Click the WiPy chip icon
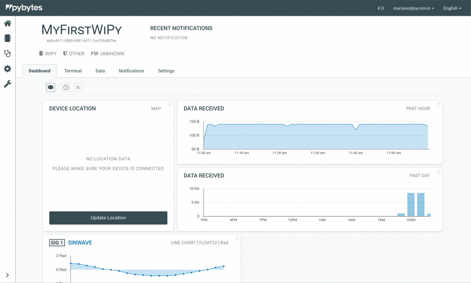The height and width of the screenshot is (283, 471). pos(41,53)
